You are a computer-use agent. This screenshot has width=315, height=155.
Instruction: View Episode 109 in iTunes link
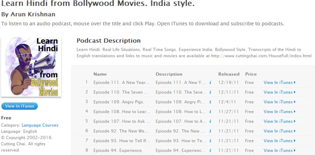coord(280,102)
